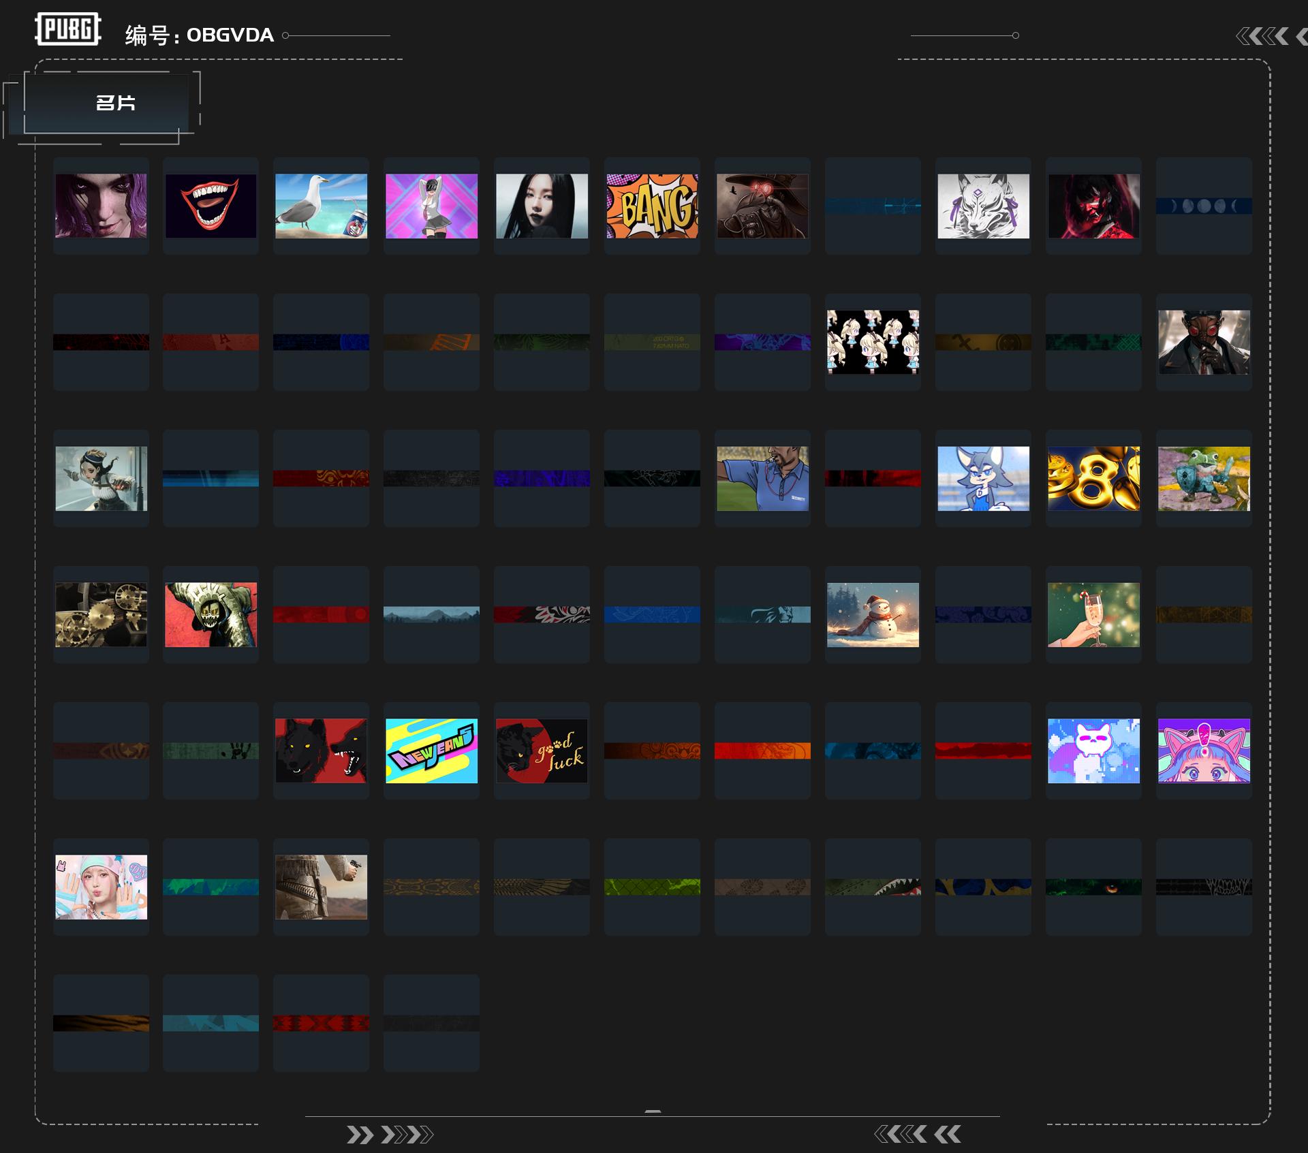Select the champagne glass nameplate

tap(1093, 614)
